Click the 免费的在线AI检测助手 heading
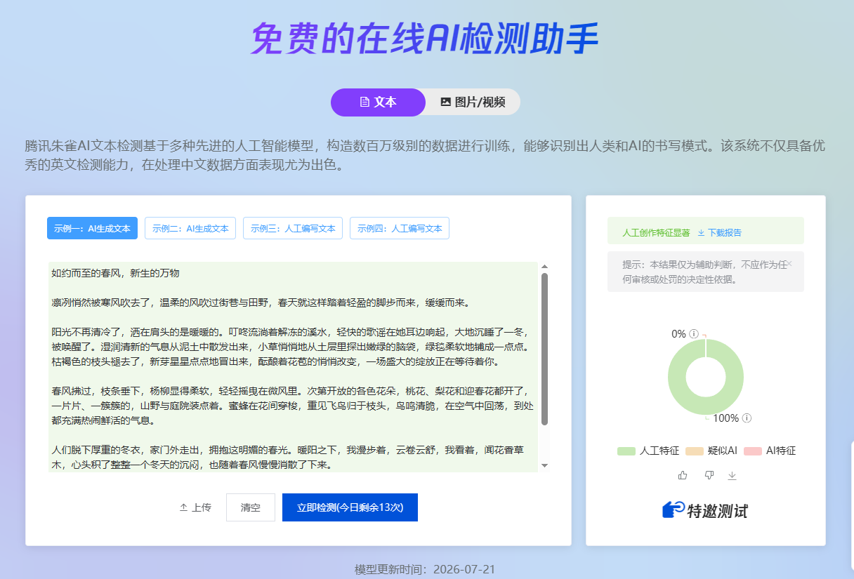This screenshot has height=579, width=854. (x=425, y=39)
